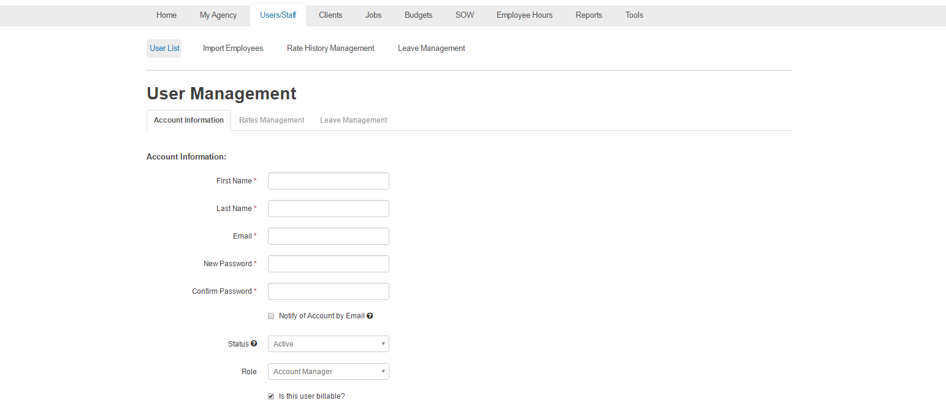The image size is (946, 411).
Task: Open the Tools menu
Action: point(634,15)
